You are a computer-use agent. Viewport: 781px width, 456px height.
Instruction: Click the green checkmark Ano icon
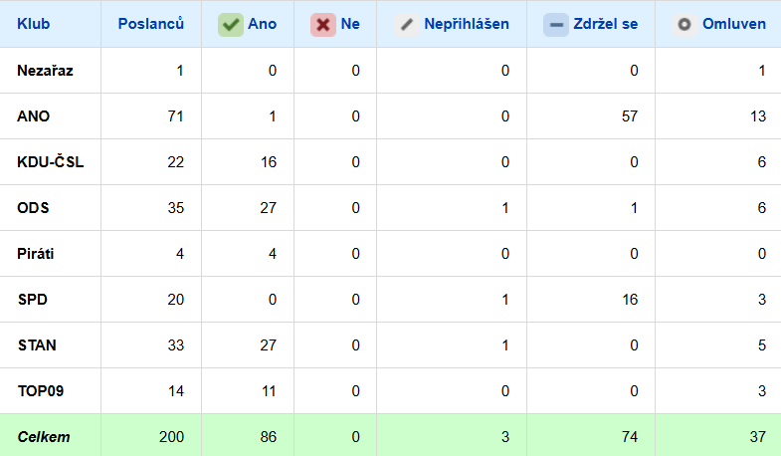(231, 25)
